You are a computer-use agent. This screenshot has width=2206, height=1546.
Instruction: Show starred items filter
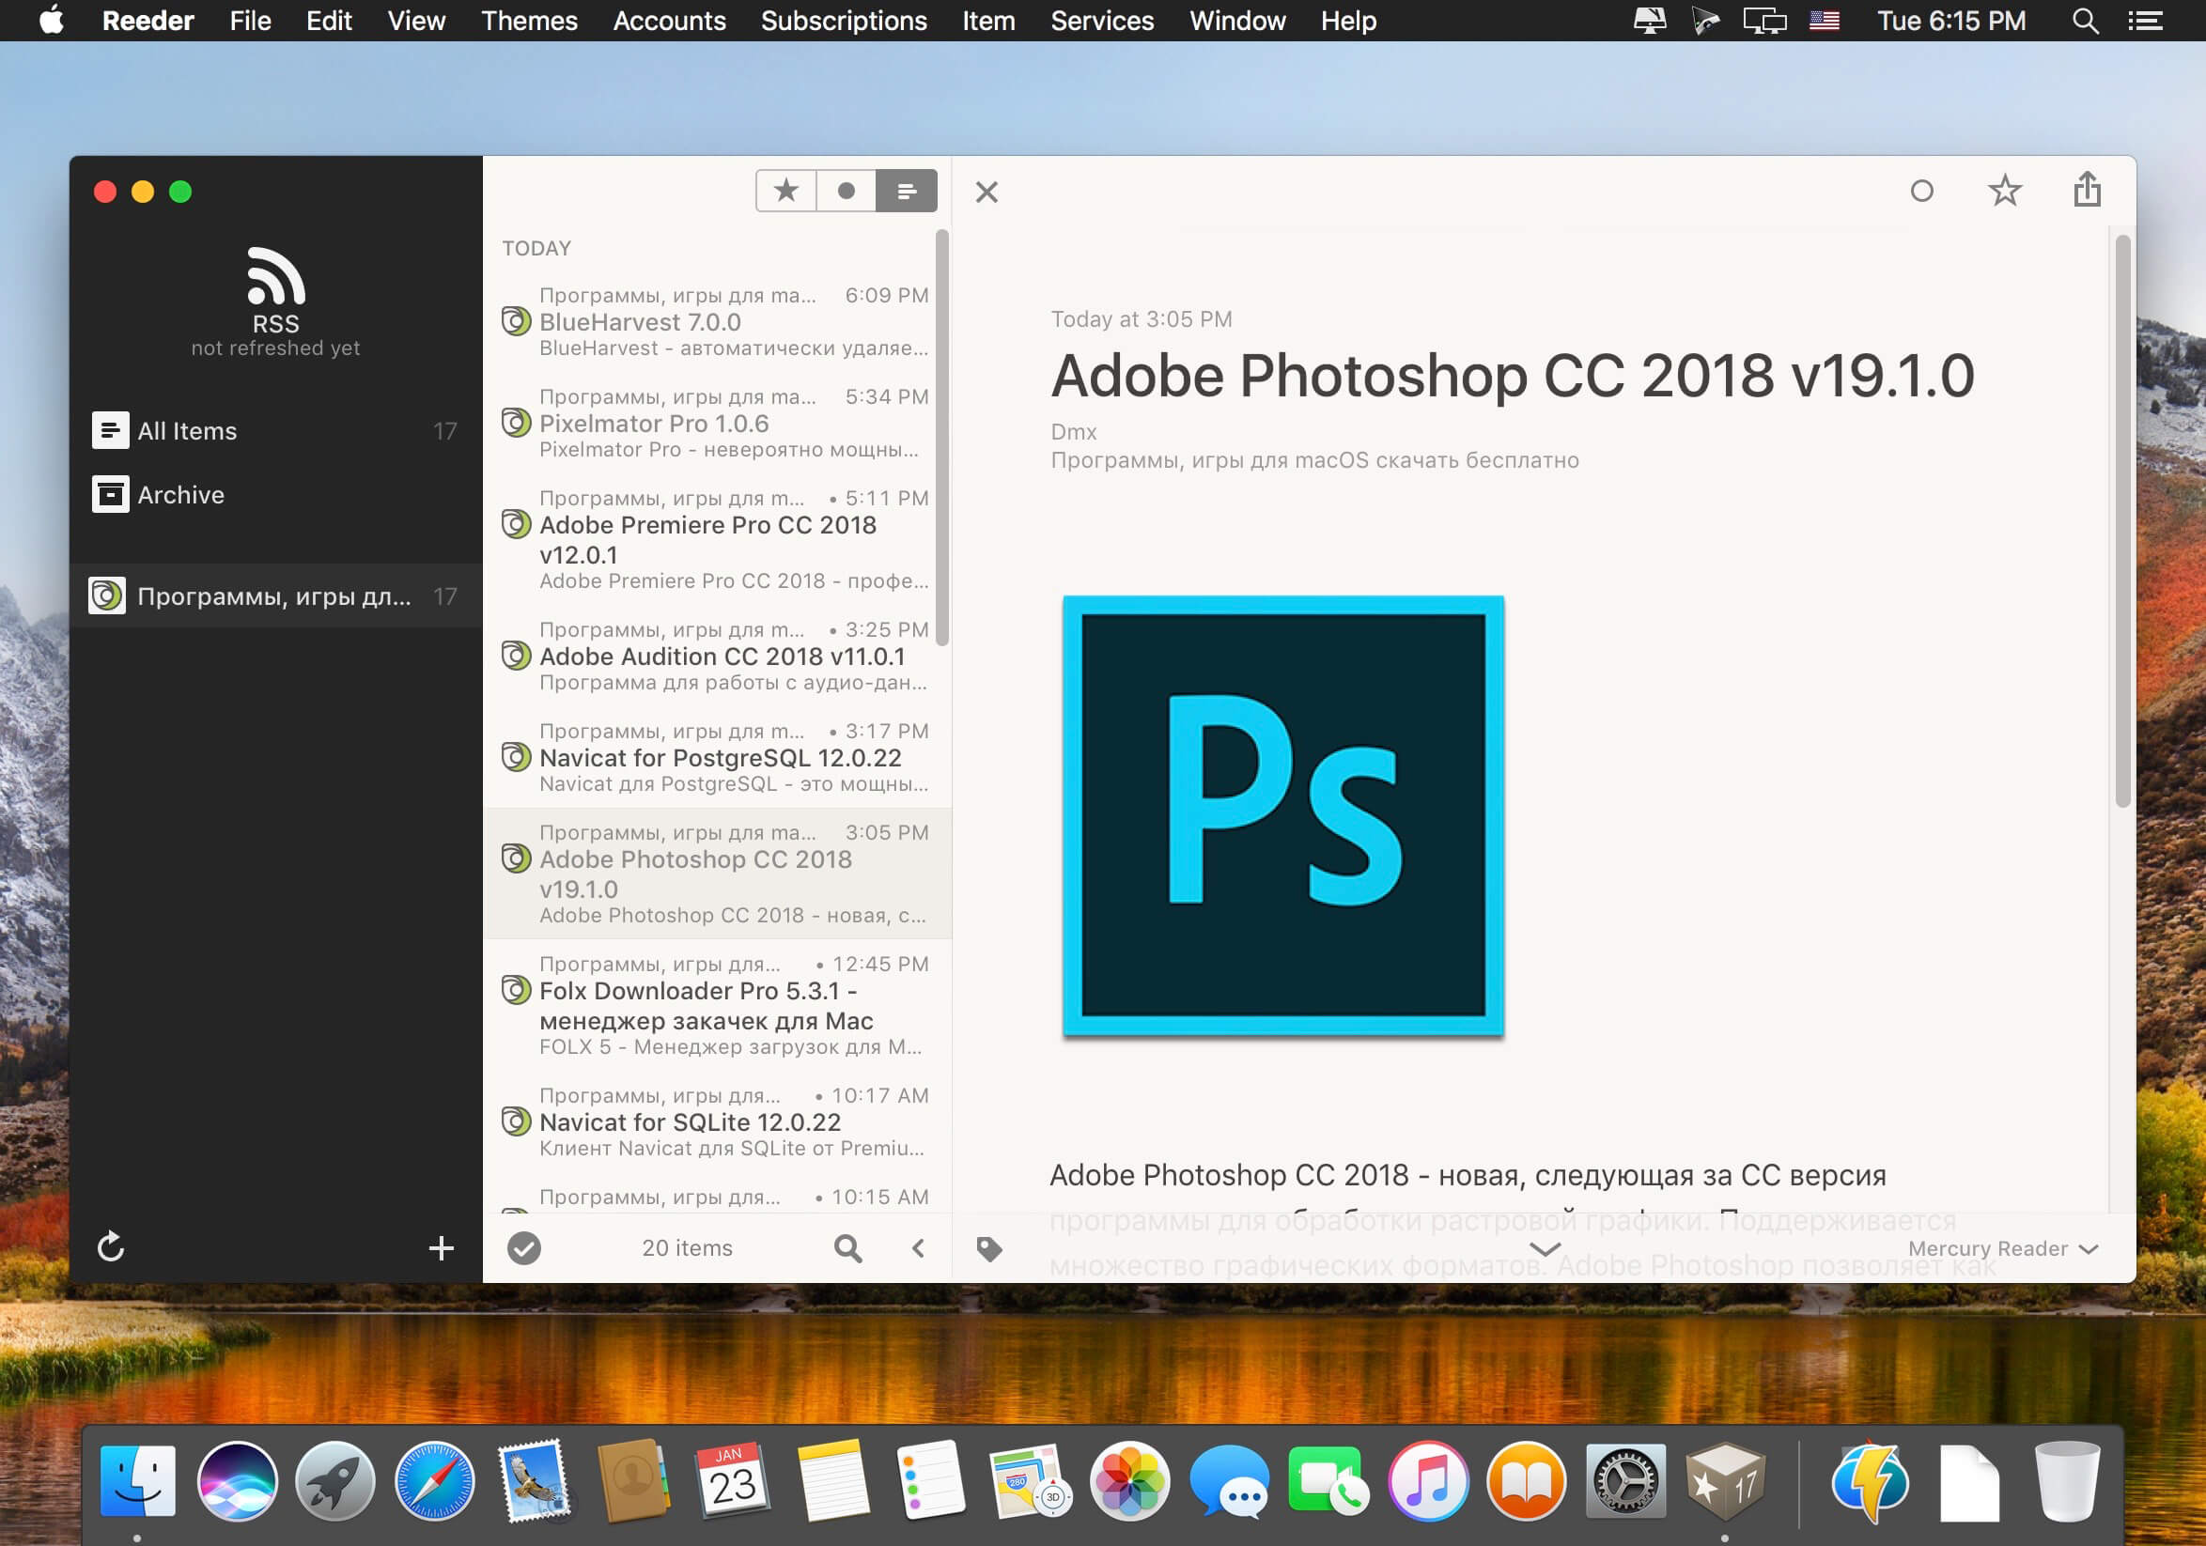786,190
